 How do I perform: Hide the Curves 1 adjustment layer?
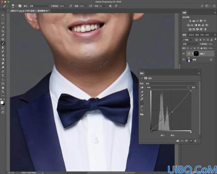pos(184,54)
